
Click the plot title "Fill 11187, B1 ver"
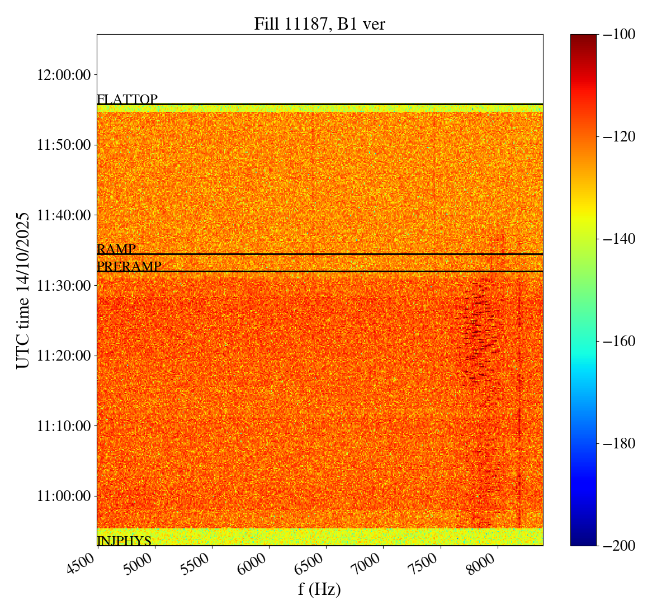319,24
